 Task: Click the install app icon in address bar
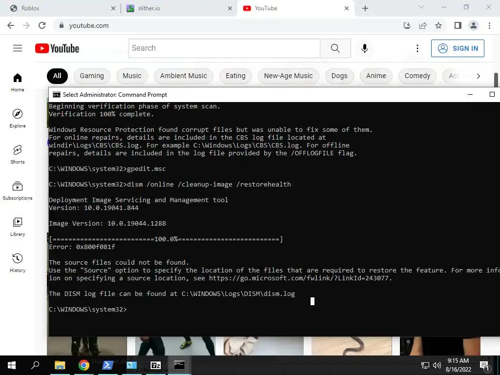pyautogui.click(x=407, y=25)
